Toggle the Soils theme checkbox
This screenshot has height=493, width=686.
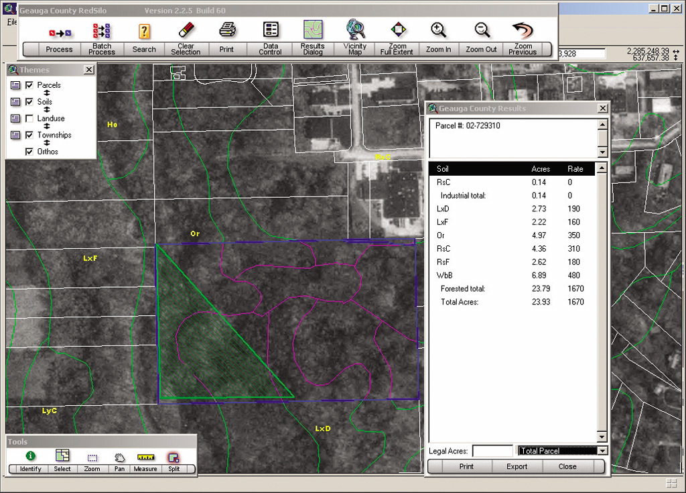pyautogui.click(x=29, y=102)
